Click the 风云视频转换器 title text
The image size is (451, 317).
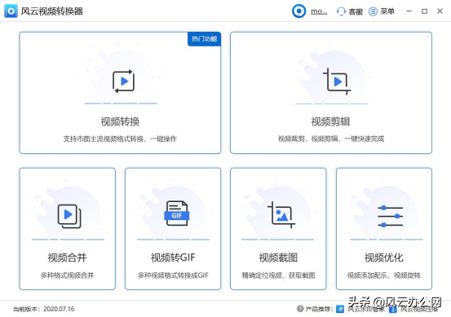pos(51,11)
